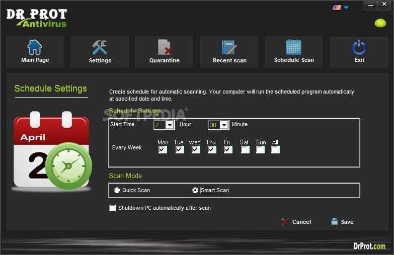Click the April calendar clock image
The height and width of the screenshot is (255, 394).
coord(52,151)
